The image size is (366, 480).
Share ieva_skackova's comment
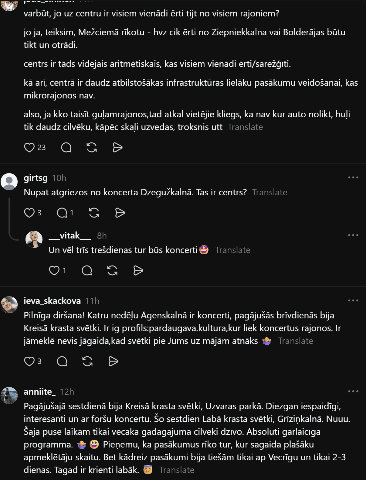(x=113, y=362)
